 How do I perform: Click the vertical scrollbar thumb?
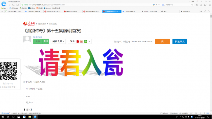pos(211,16)
